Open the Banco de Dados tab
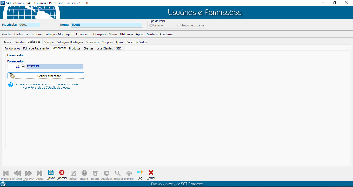This screenshot has width=353, height=187. 136,42
